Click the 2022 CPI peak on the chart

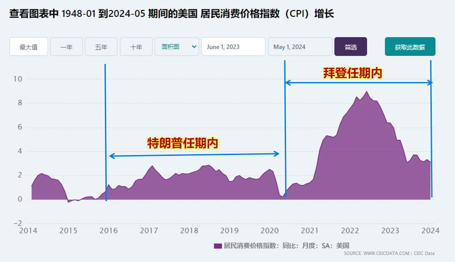click(367, 92)
